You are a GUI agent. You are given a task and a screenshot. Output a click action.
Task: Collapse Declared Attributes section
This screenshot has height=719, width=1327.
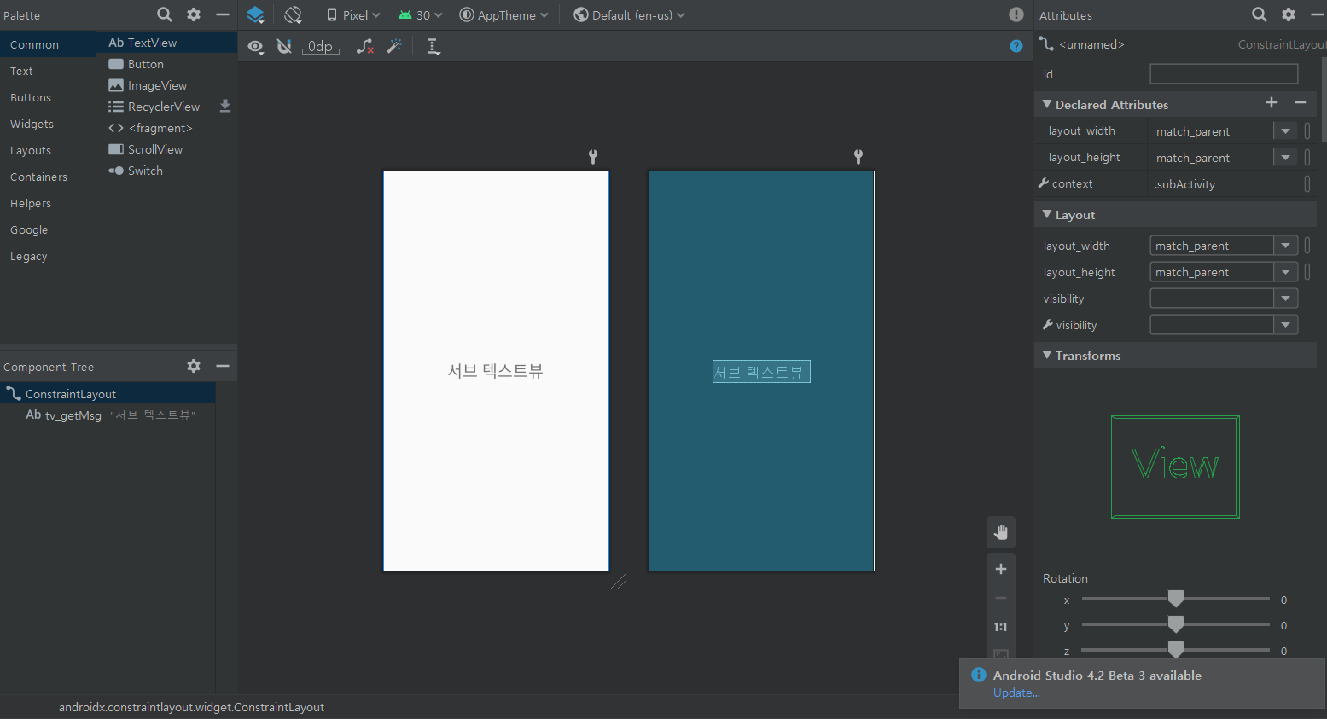(x=1047, y=104)
